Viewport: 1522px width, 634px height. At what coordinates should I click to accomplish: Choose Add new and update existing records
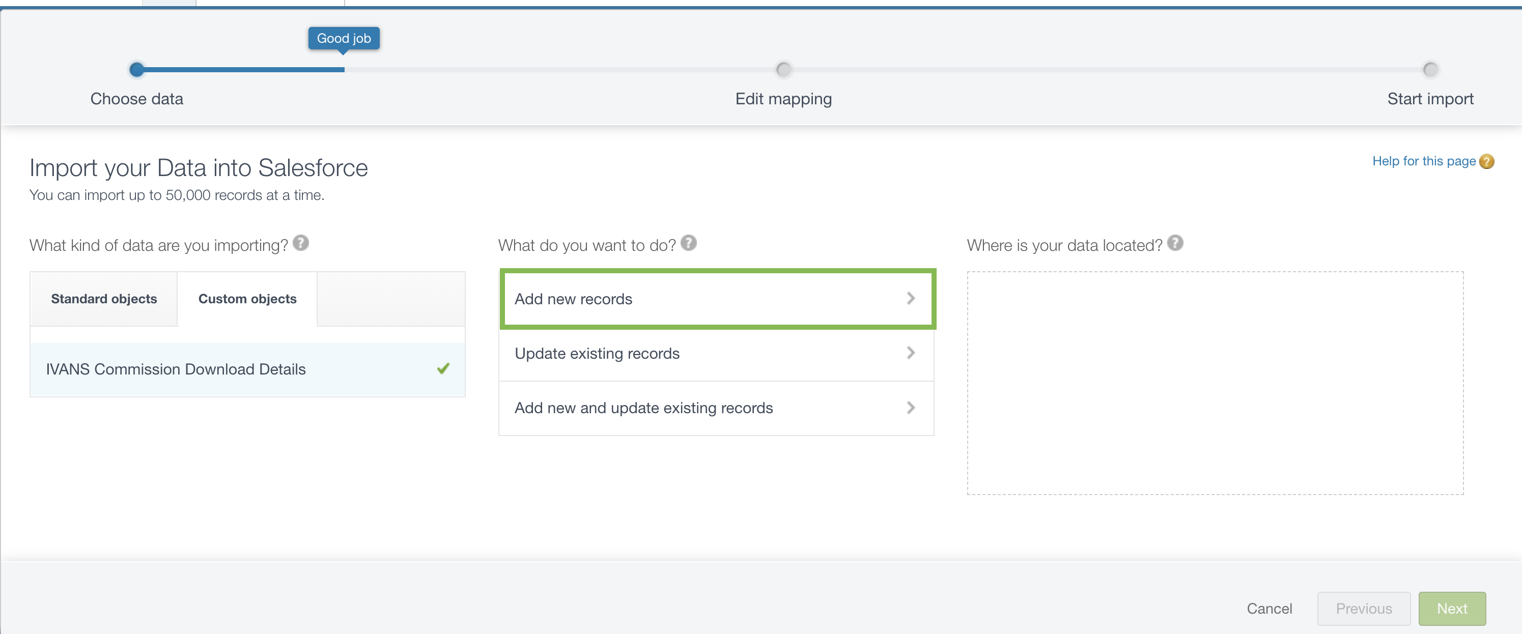coord(716,408)
